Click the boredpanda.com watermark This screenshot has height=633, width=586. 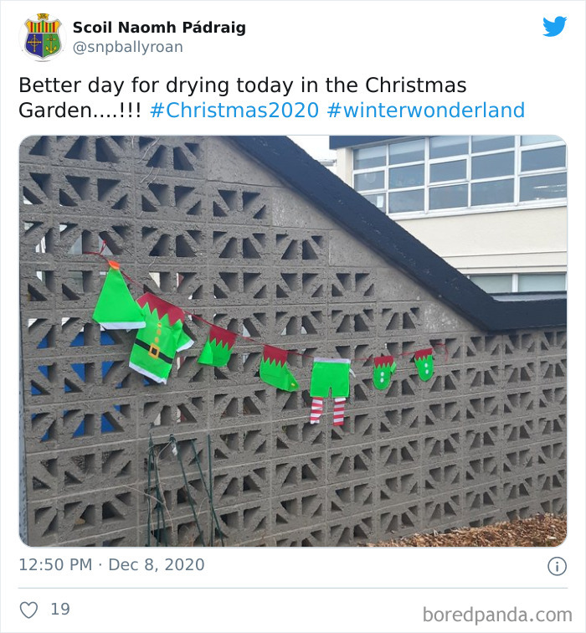[x=497, y=615]
